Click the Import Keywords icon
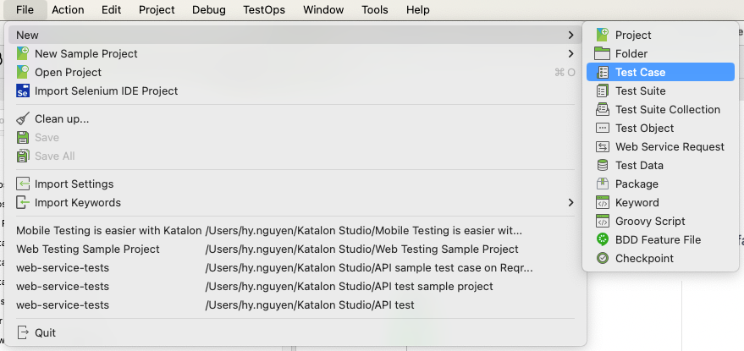744x351 pixels. [23, 202]
